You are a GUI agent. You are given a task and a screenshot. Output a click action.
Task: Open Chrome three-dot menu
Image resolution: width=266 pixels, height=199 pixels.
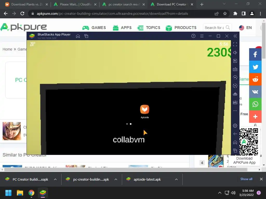point(260,13)
